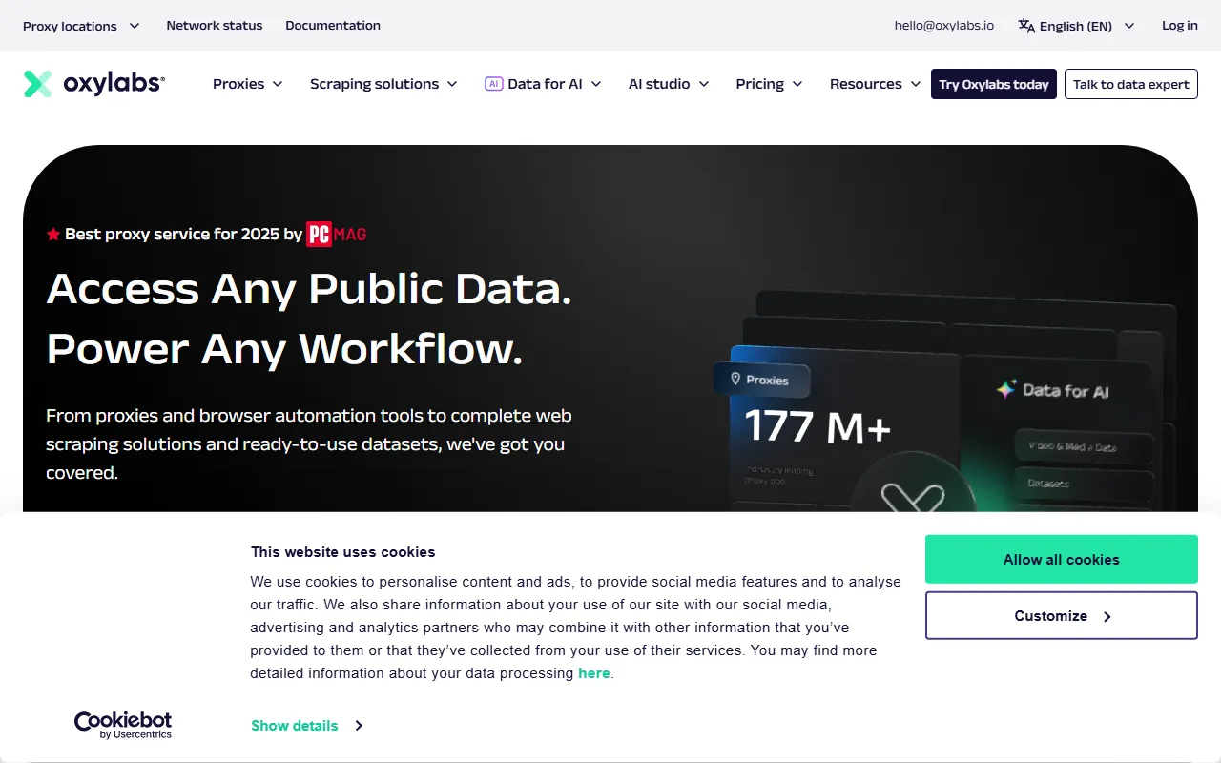The image size is (1221, 763).
Task: Click the hello@oxylabs.io email address
Action: coord(943,26)
